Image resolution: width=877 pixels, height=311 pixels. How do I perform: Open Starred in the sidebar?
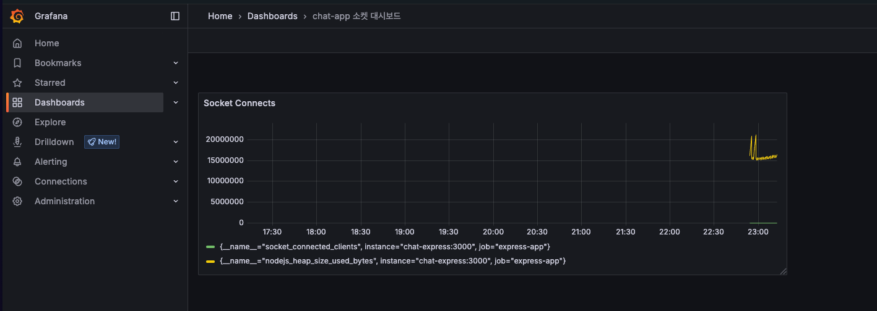click(x=50, y=83)
